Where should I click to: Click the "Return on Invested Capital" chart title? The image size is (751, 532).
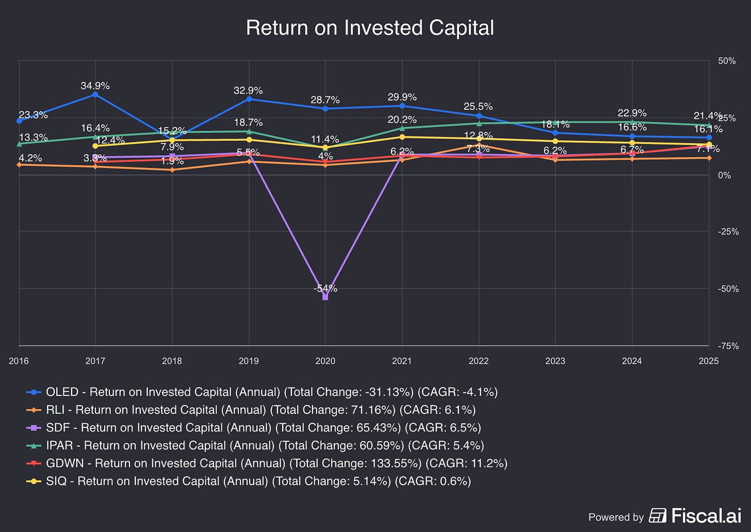tap(370, 28)
